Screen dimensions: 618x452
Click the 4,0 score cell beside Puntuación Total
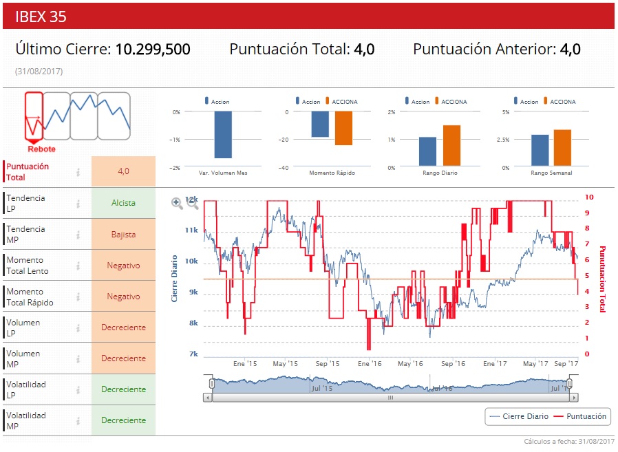point(123,171)
